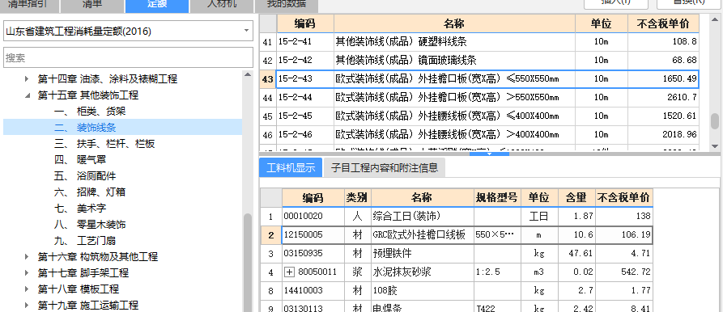The height and width of the screenshot is (312, 723).
Task: Expand 第十九章 施工运输工程 node
Action: pos(28,305)
